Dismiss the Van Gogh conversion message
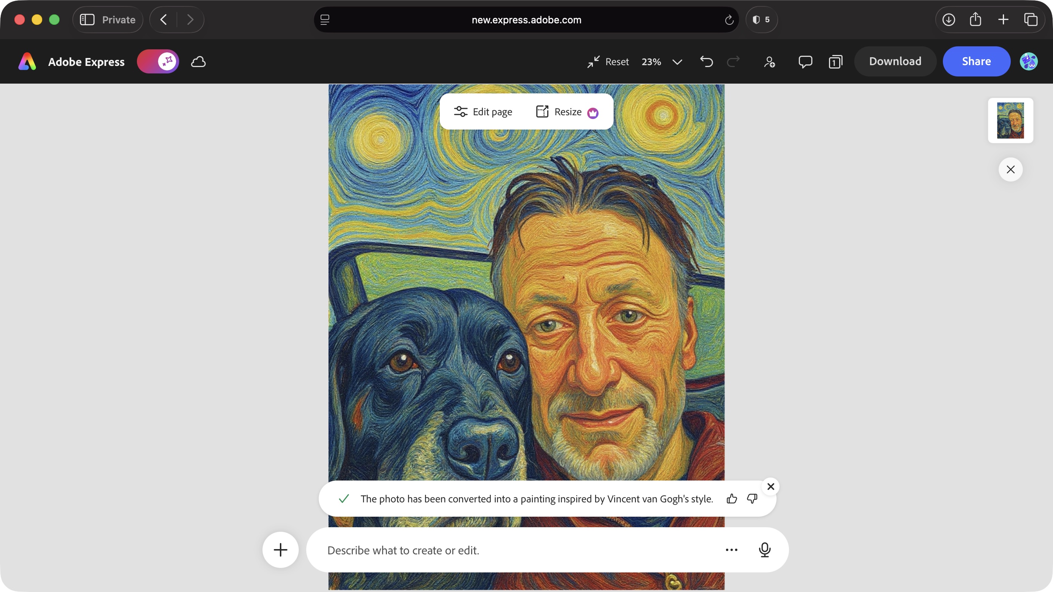Image resolution: width=1053 pixels, height=592 pixels. pyautogui.click(x=771, y=486)
